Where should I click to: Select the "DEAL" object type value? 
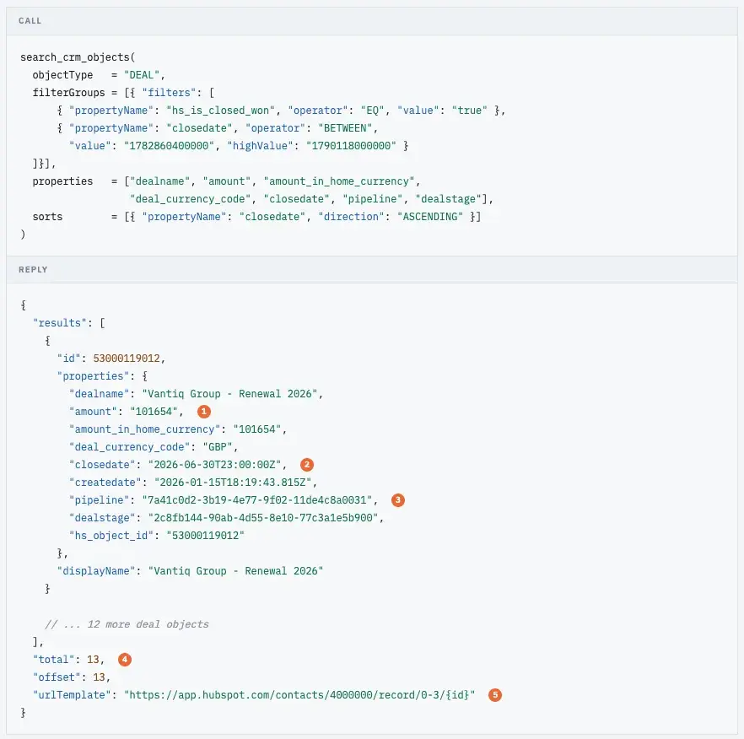pyautogui.click(x=142, y=75)
